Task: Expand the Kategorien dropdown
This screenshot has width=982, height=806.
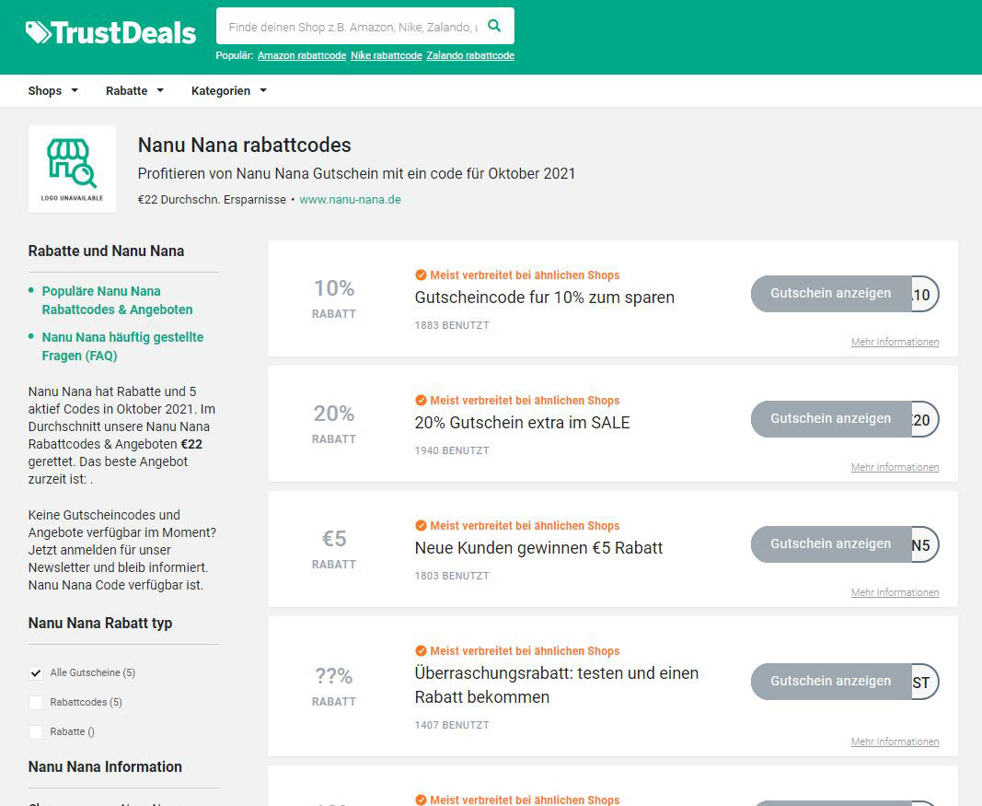Action: [x=228, y=91]
